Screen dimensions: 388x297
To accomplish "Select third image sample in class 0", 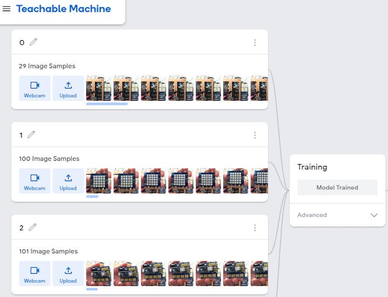I will [x=153, y=89].
